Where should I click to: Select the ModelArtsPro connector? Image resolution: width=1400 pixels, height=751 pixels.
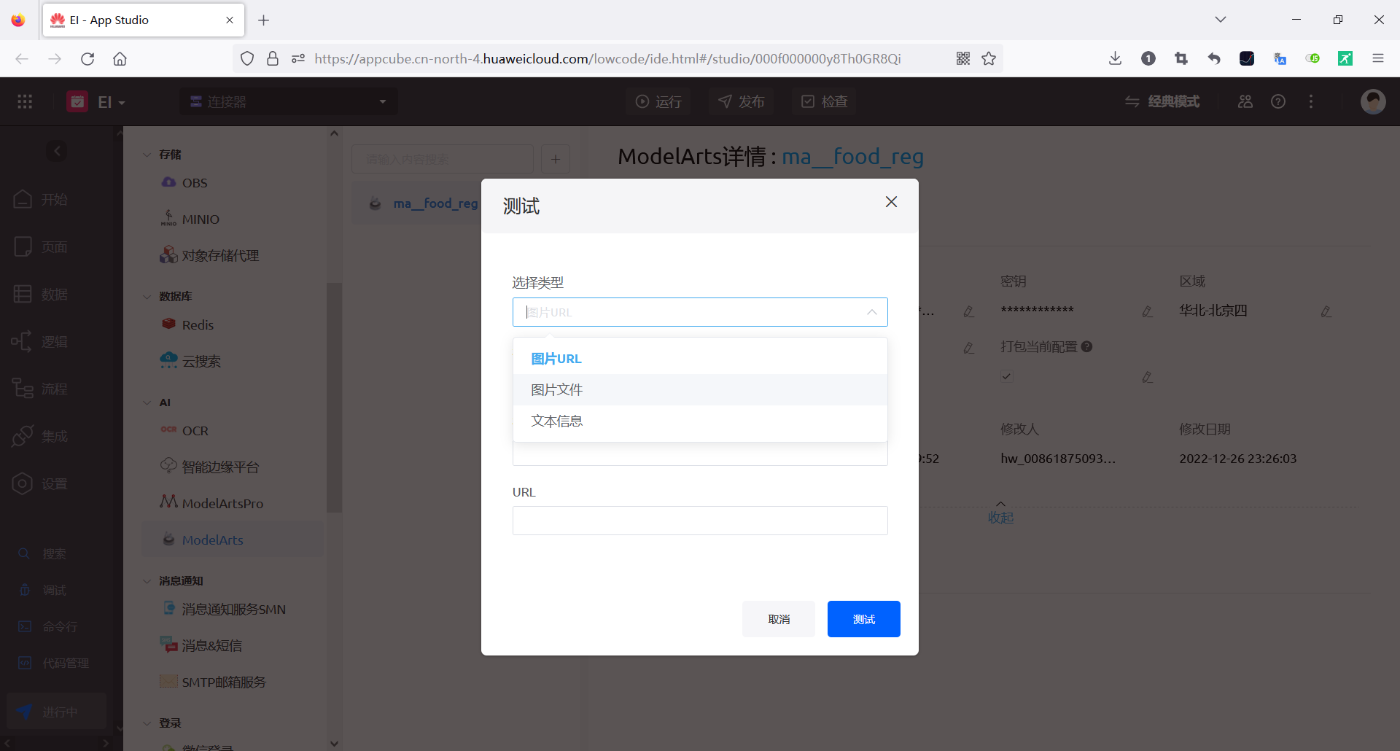233,504
